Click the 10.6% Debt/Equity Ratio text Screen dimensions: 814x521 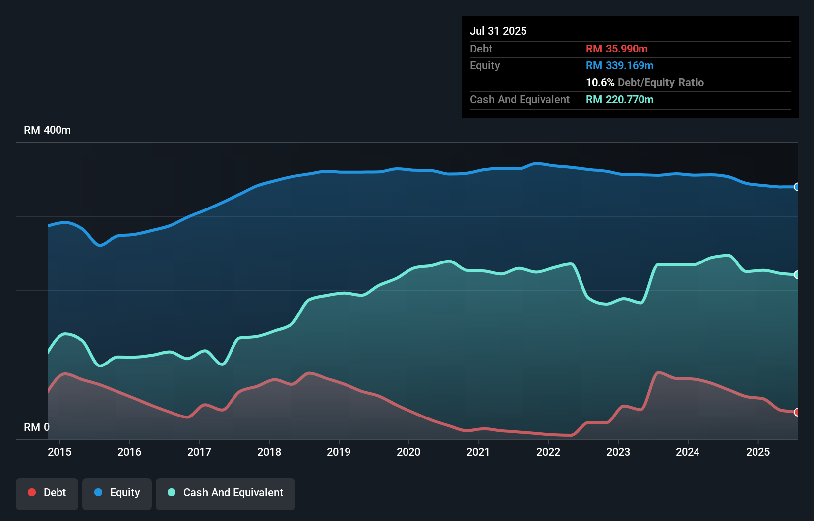point(645,82)
